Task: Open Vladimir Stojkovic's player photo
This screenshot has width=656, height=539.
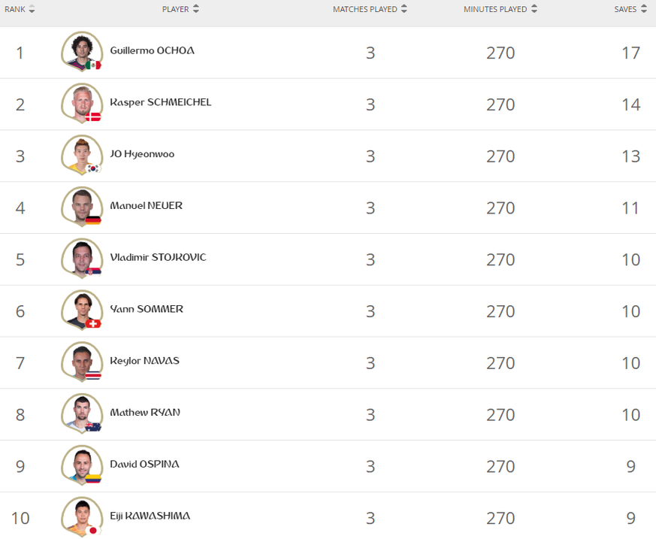Action: point(82,258)
